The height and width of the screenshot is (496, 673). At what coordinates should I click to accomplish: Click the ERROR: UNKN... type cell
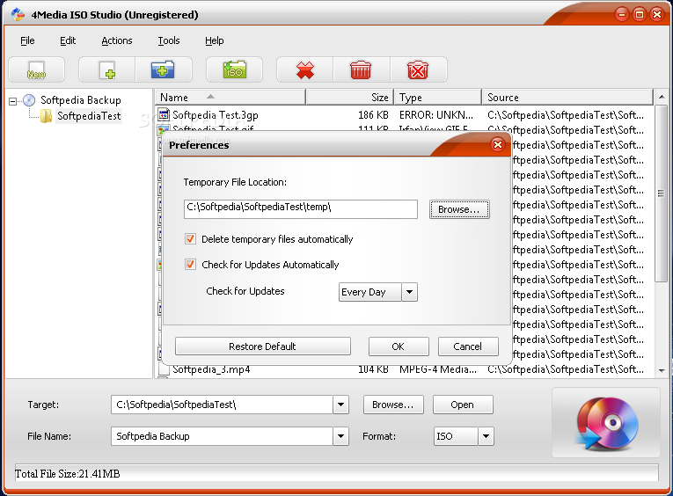click(436, 115)
